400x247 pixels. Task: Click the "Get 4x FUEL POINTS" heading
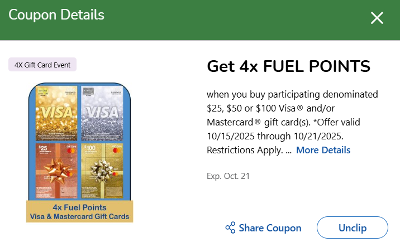point(288,66)
